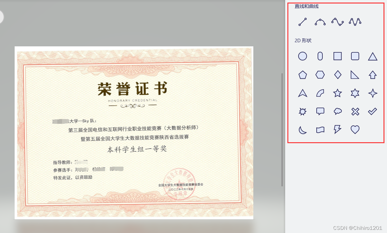Select the straight line shape
This screenshot has height=233, width=387.
click(x=303, y=22)
